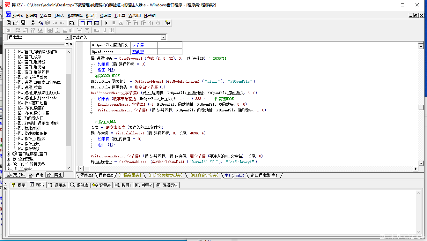Select 修改虚拟保护 in the program tree
This screenshot has height=241, width=427.
pyautogui.click(x=36, y=133)
